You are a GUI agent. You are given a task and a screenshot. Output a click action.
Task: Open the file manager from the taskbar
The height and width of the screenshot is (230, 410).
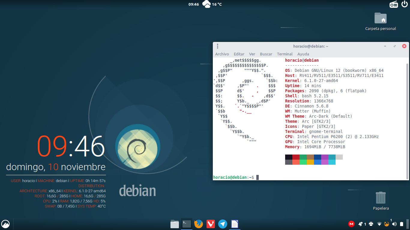point(175,224)
